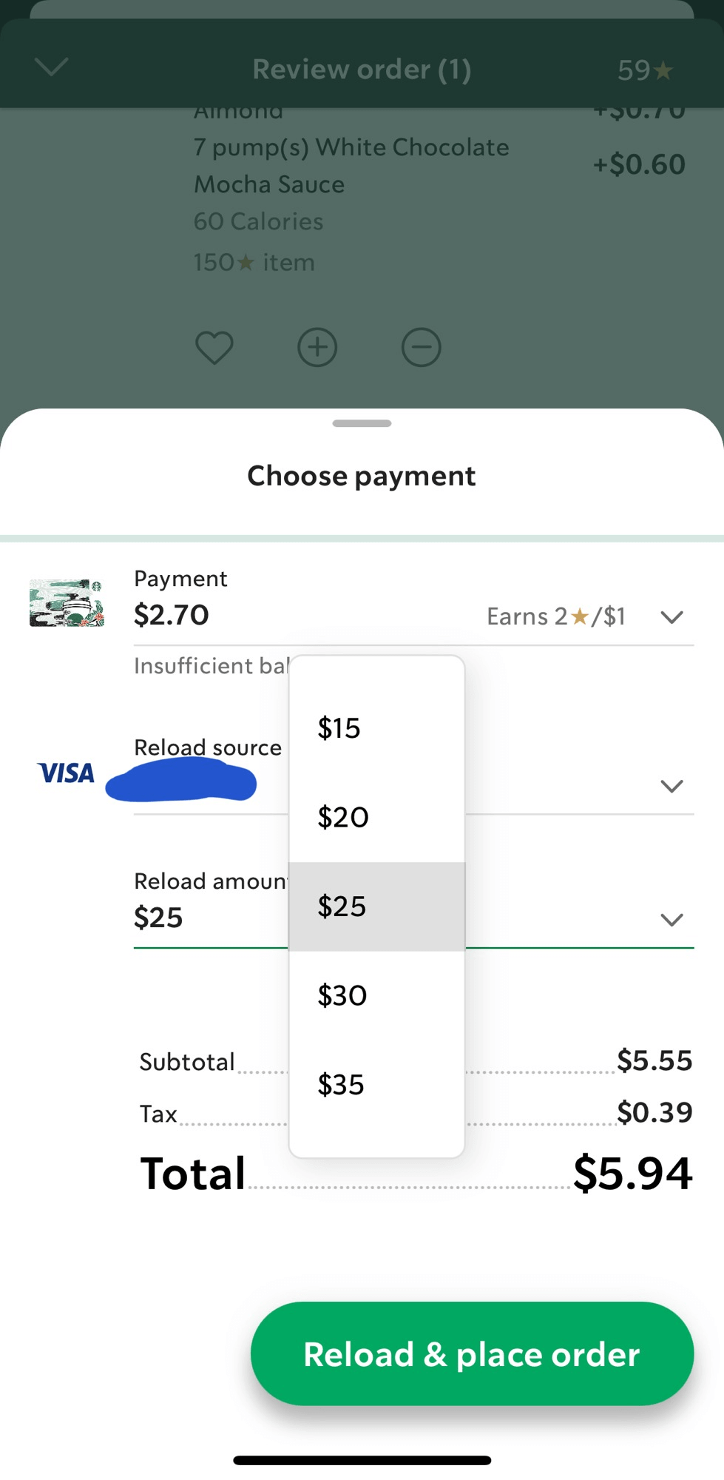Select the $30 reload amount option
This screenshot has height=1480, width=724.
pyautogui.click(x=341, y=995)
